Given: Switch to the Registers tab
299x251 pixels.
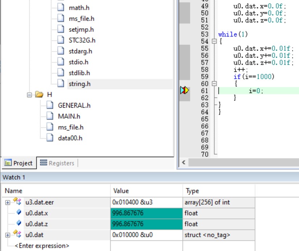Looking at the screenshot, I should point(57,163).
